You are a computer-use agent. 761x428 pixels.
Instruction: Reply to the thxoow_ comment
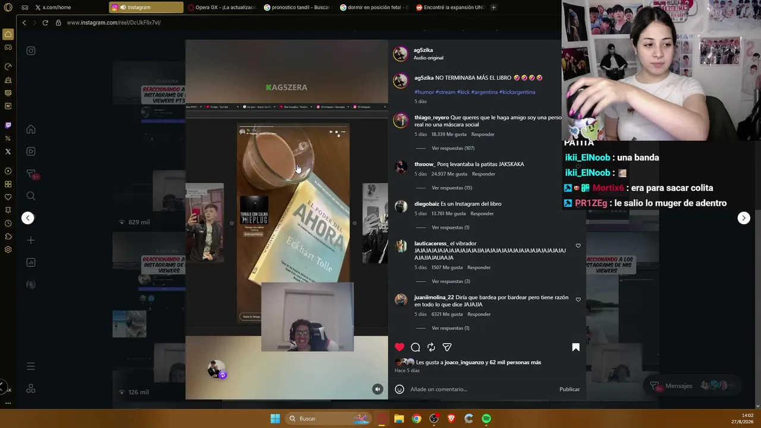tap(483, 174)
